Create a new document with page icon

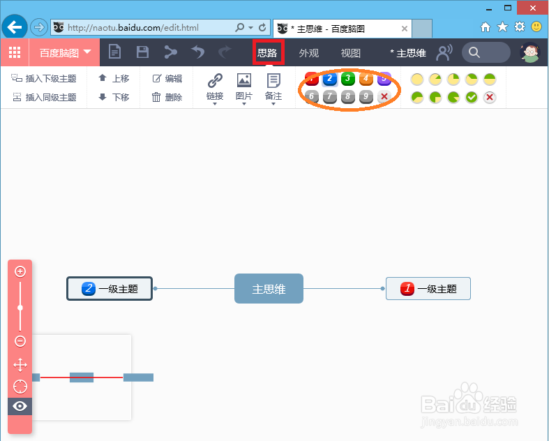(x=114, y=52)
